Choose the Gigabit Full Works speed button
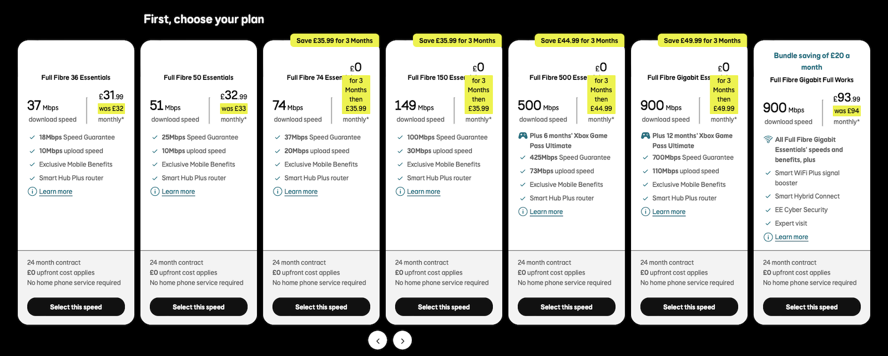 (811, 307)
